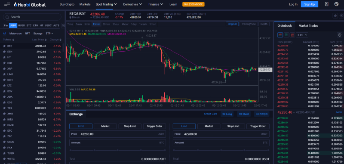Favorite BTC/USDT with the header star icon

(x=335, y=15)
